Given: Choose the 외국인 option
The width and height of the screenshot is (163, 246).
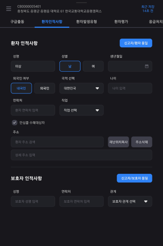Looking at the screenshot, I should click(x=44, y=88).
